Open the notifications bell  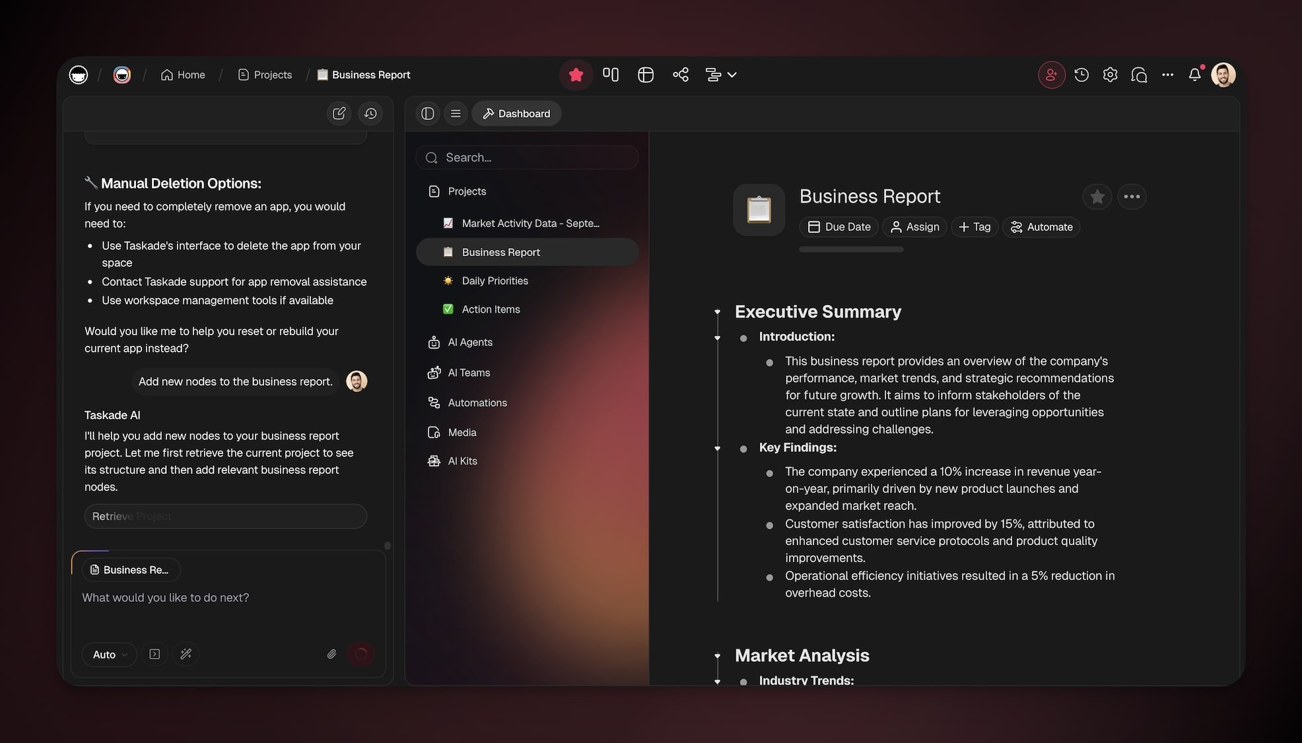pyautogui.click(x=1194, y=75)
